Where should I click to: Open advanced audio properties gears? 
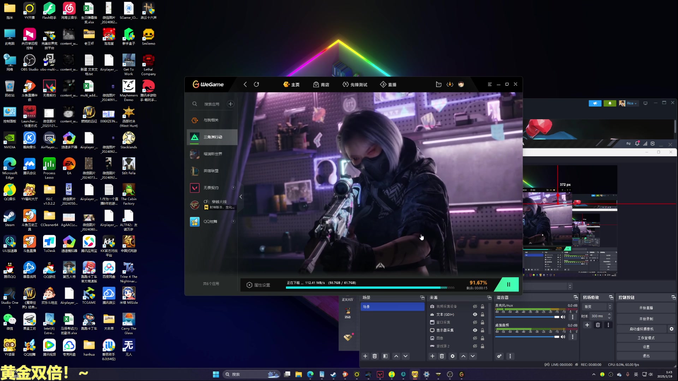499,356
